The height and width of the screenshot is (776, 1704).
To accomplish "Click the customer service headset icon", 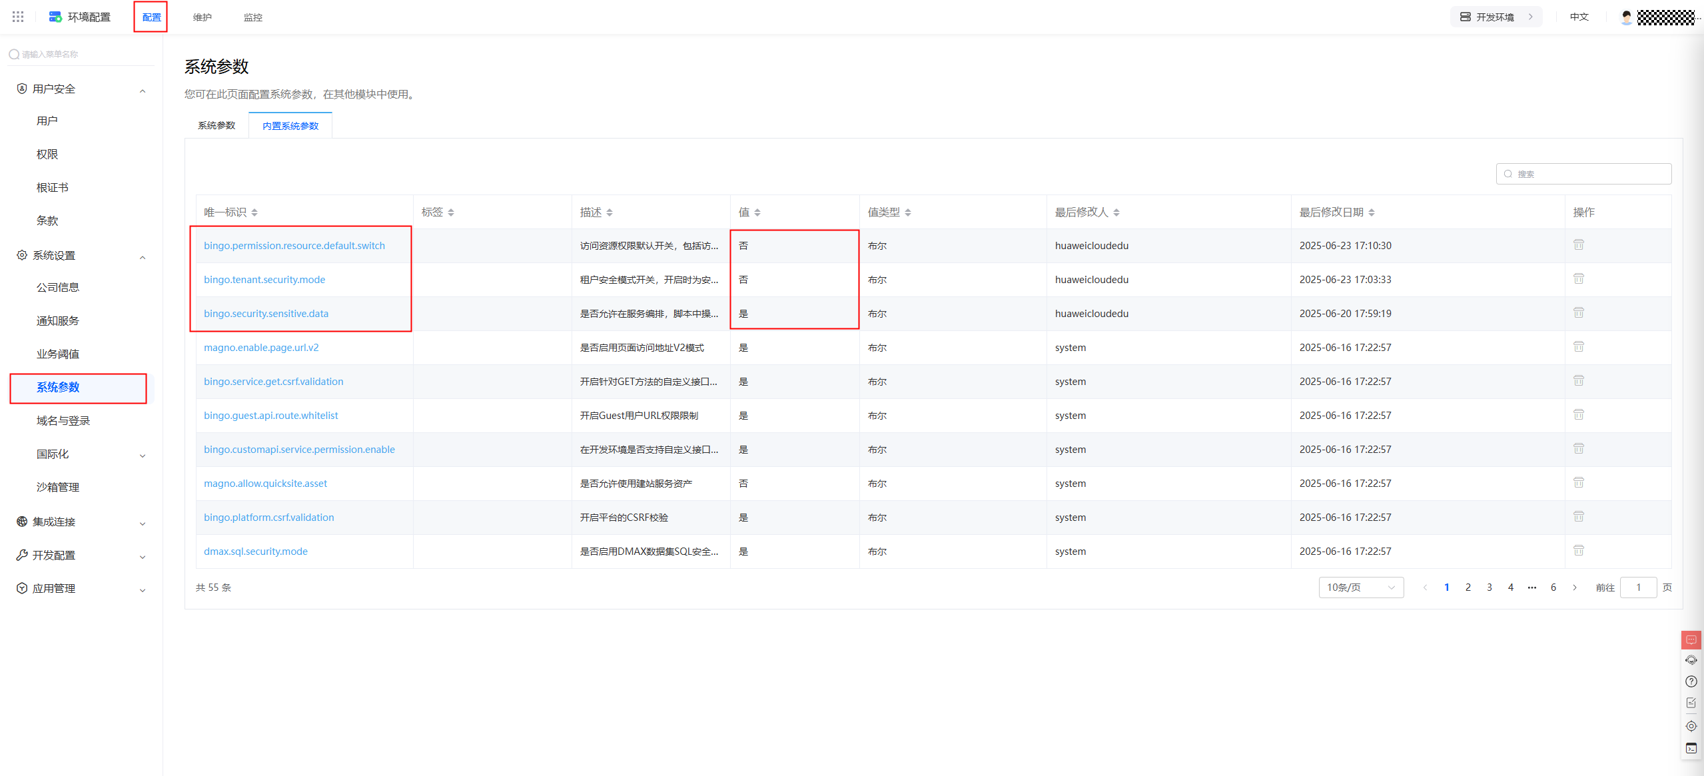I will (1691, 660).
